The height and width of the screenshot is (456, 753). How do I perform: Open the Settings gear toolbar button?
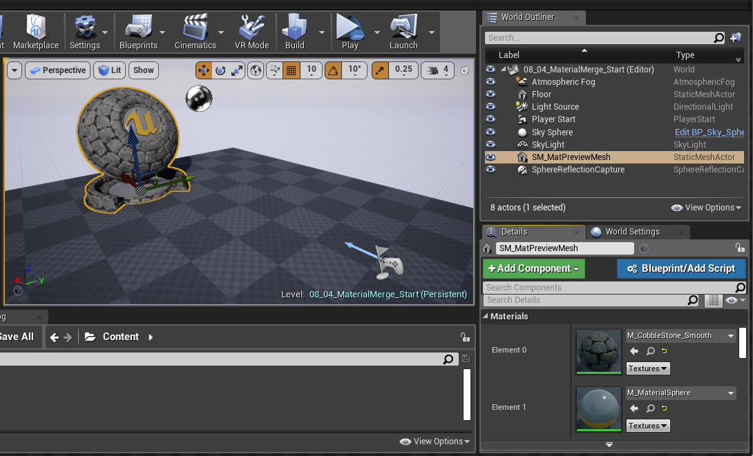coord(84,32)
